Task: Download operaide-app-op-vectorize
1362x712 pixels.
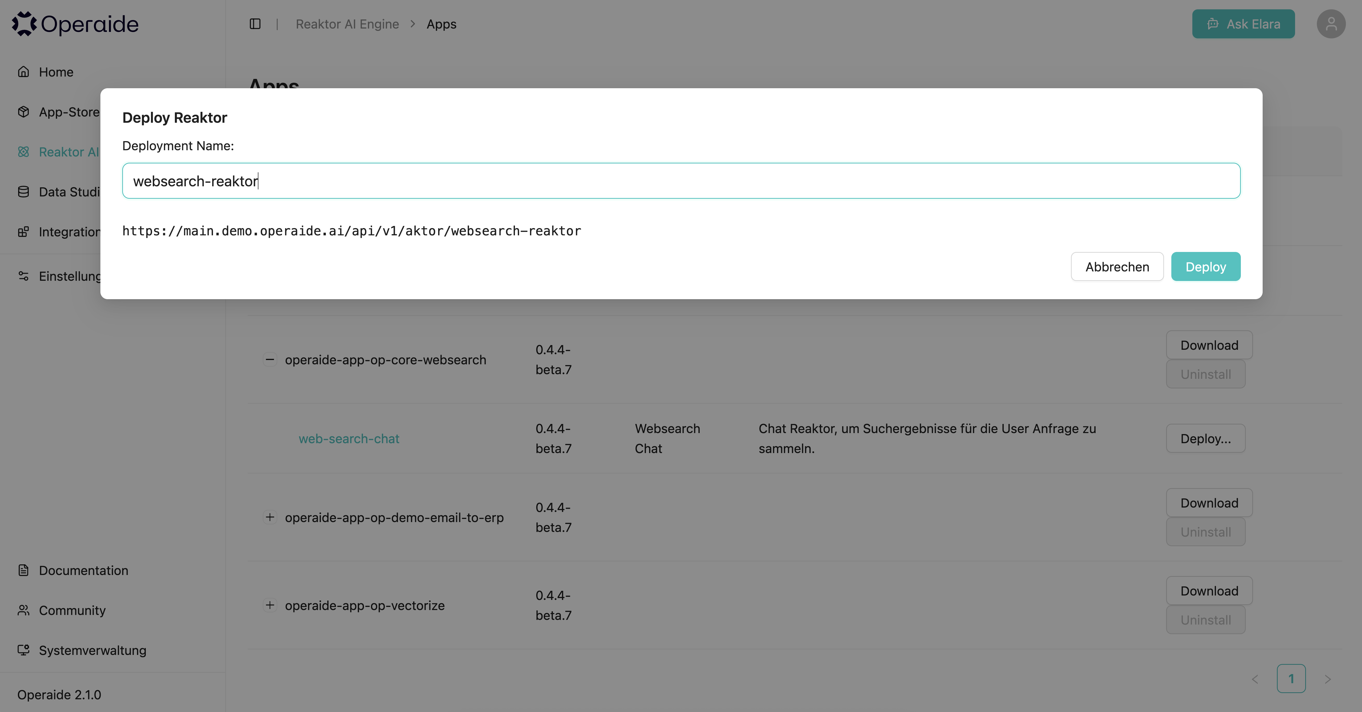Action: coord(1209,590)
